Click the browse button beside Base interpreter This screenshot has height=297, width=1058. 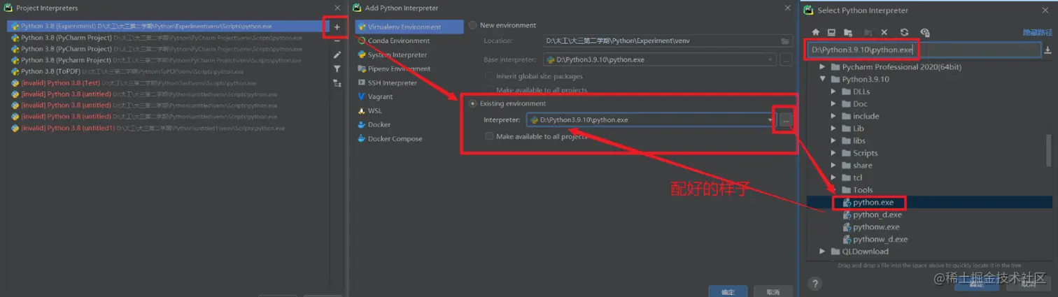point(787,59)
